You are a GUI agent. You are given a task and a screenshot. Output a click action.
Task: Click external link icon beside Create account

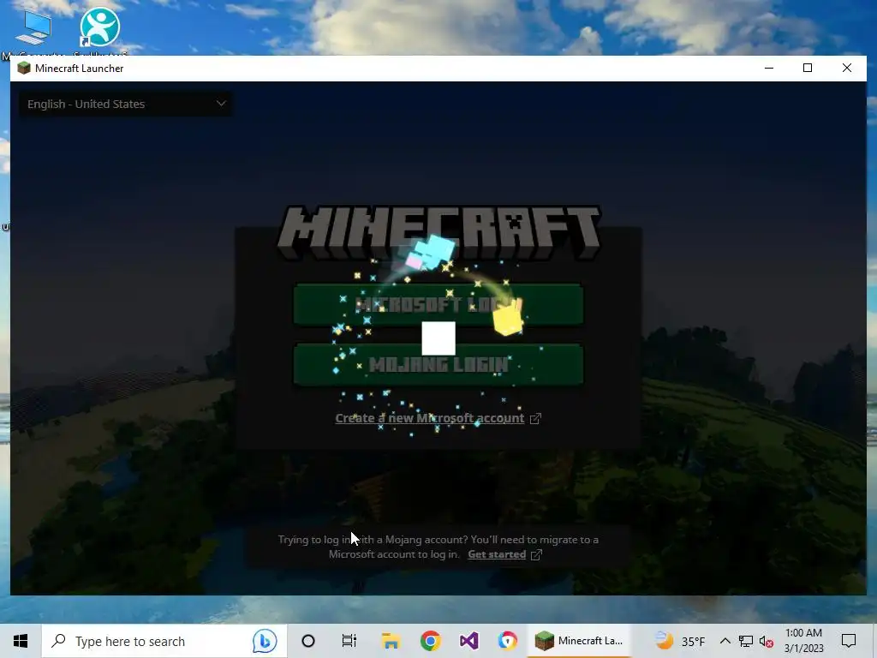[x=535, y=418]
